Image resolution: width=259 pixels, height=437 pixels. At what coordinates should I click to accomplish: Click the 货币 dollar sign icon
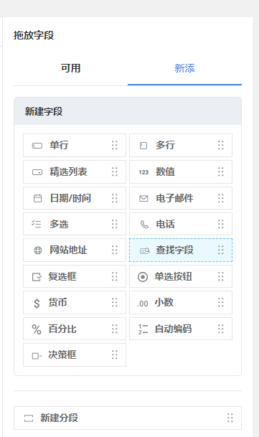point(37,303)
